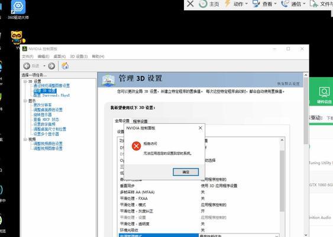Open the 3D 设置(3) menu

coord(79,56)
